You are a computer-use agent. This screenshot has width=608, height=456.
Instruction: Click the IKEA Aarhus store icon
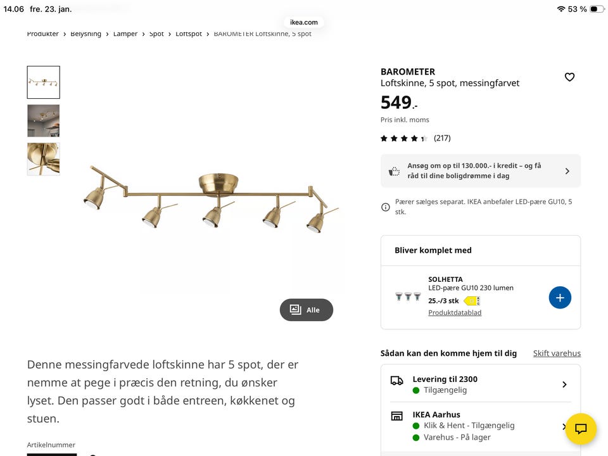click(396, 417)
